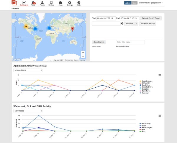Viewport: 177px width, 143px height.
Task: Zoom out on the map
Action: [83, 56]
